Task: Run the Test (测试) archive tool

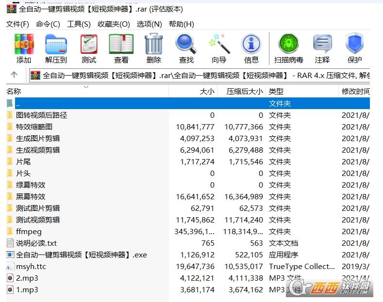Action: (89, 45)
